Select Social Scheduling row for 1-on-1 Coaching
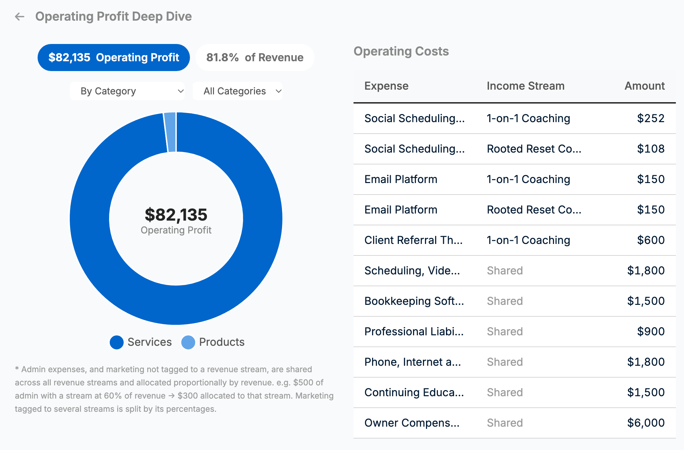684x450 pixels. click(x=514, y=118)
